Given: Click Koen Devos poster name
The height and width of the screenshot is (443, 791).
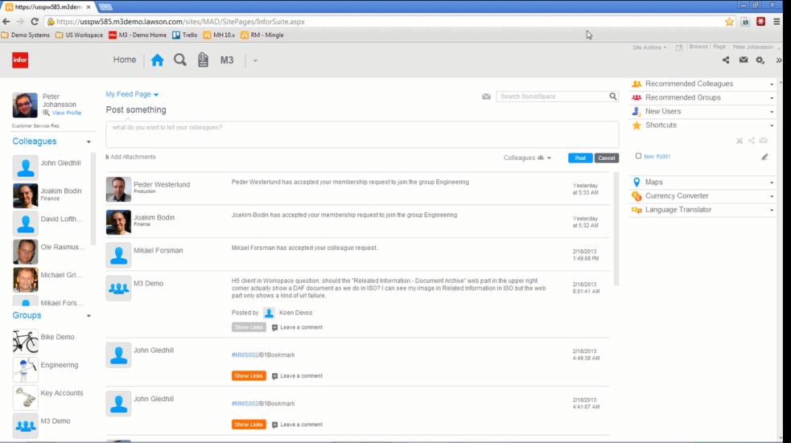Looking at the screenshot, I should pos(295,313).
